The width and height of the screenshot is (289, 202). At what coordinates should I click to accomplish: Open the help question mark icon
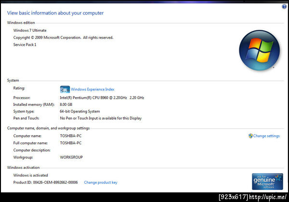(284, 7)
